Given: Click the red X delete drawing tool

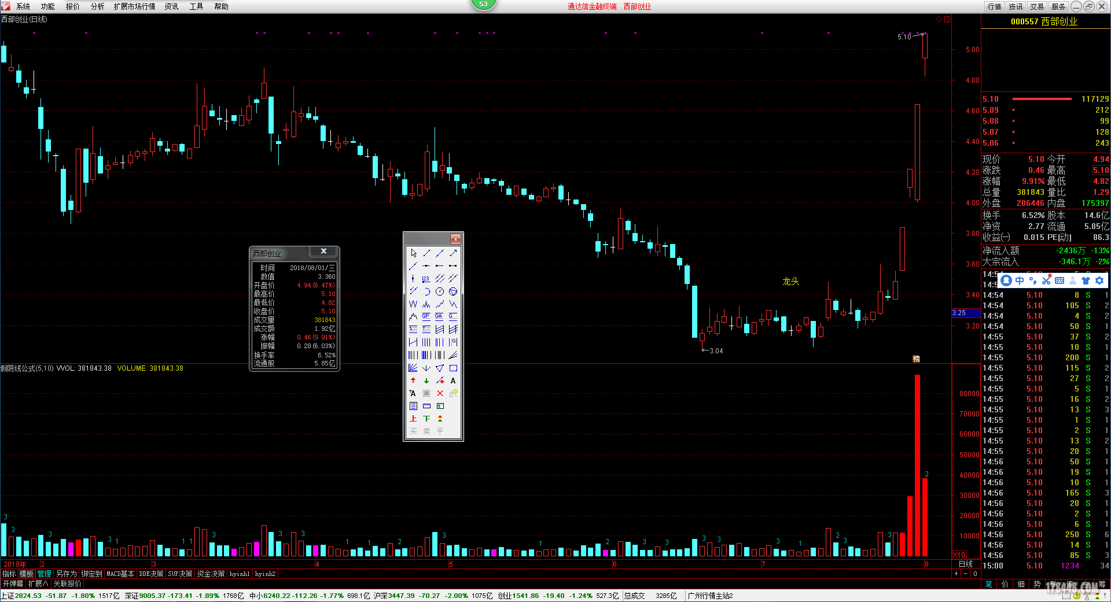Looking at the screenshot, I should 440,393.
